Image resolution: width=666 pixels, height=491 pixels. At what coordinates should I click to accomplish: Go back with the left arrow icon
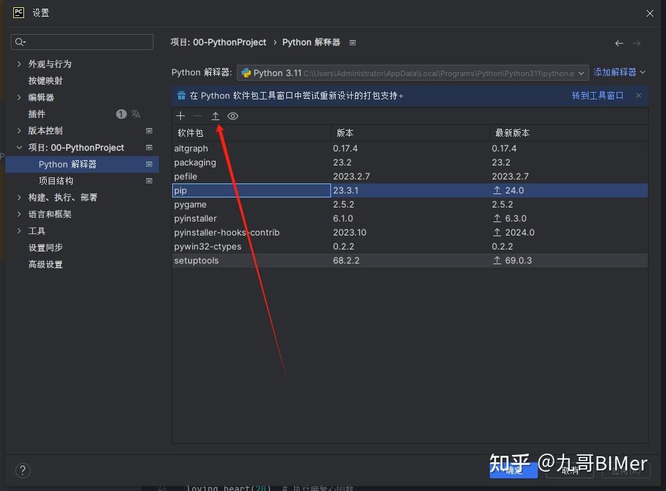[619, 43]
